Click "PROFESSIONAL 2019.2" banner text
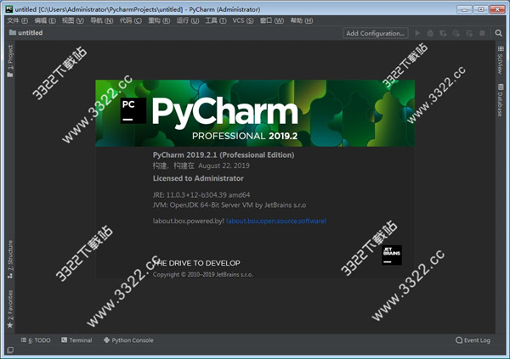Image resolution: width=510 pixels, height=359 pixels. pos(245,136)
